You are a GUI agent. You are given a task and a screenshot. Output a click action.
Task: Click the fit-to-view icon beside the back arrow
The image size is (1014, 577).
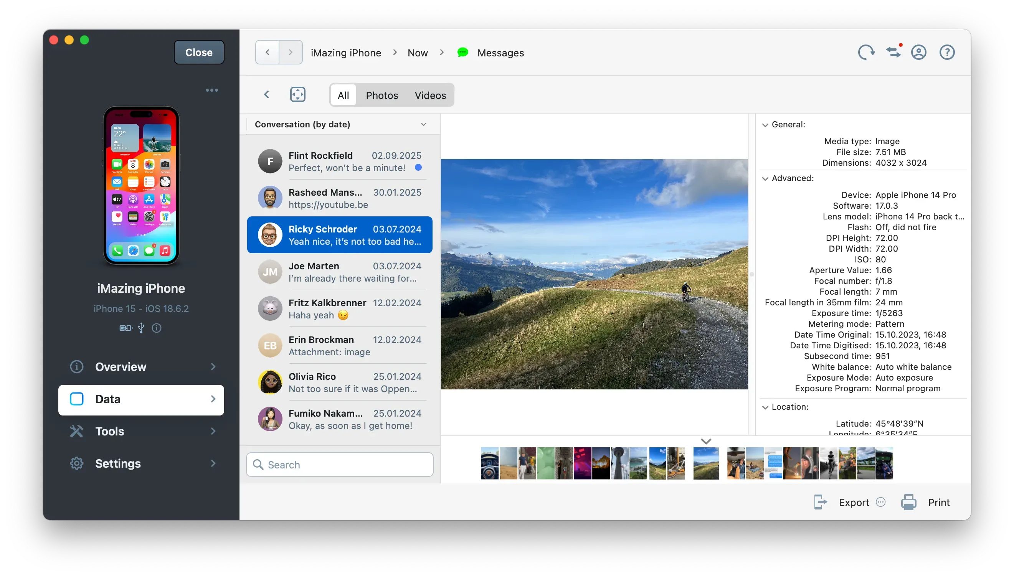[297, 94]
